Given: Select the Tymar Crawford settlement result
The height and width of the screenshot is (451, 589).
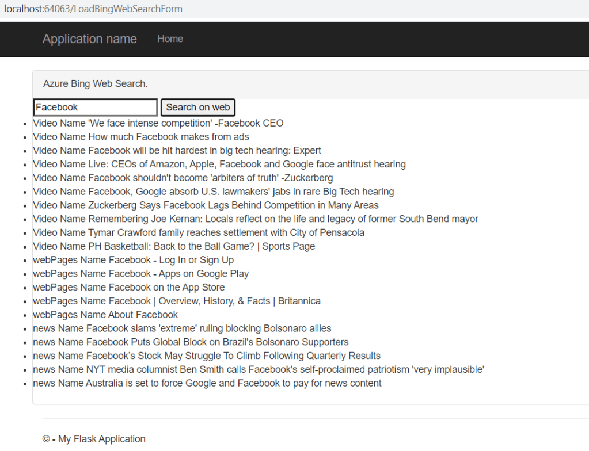Looking at the screenshot, I should tap(199, 233).
